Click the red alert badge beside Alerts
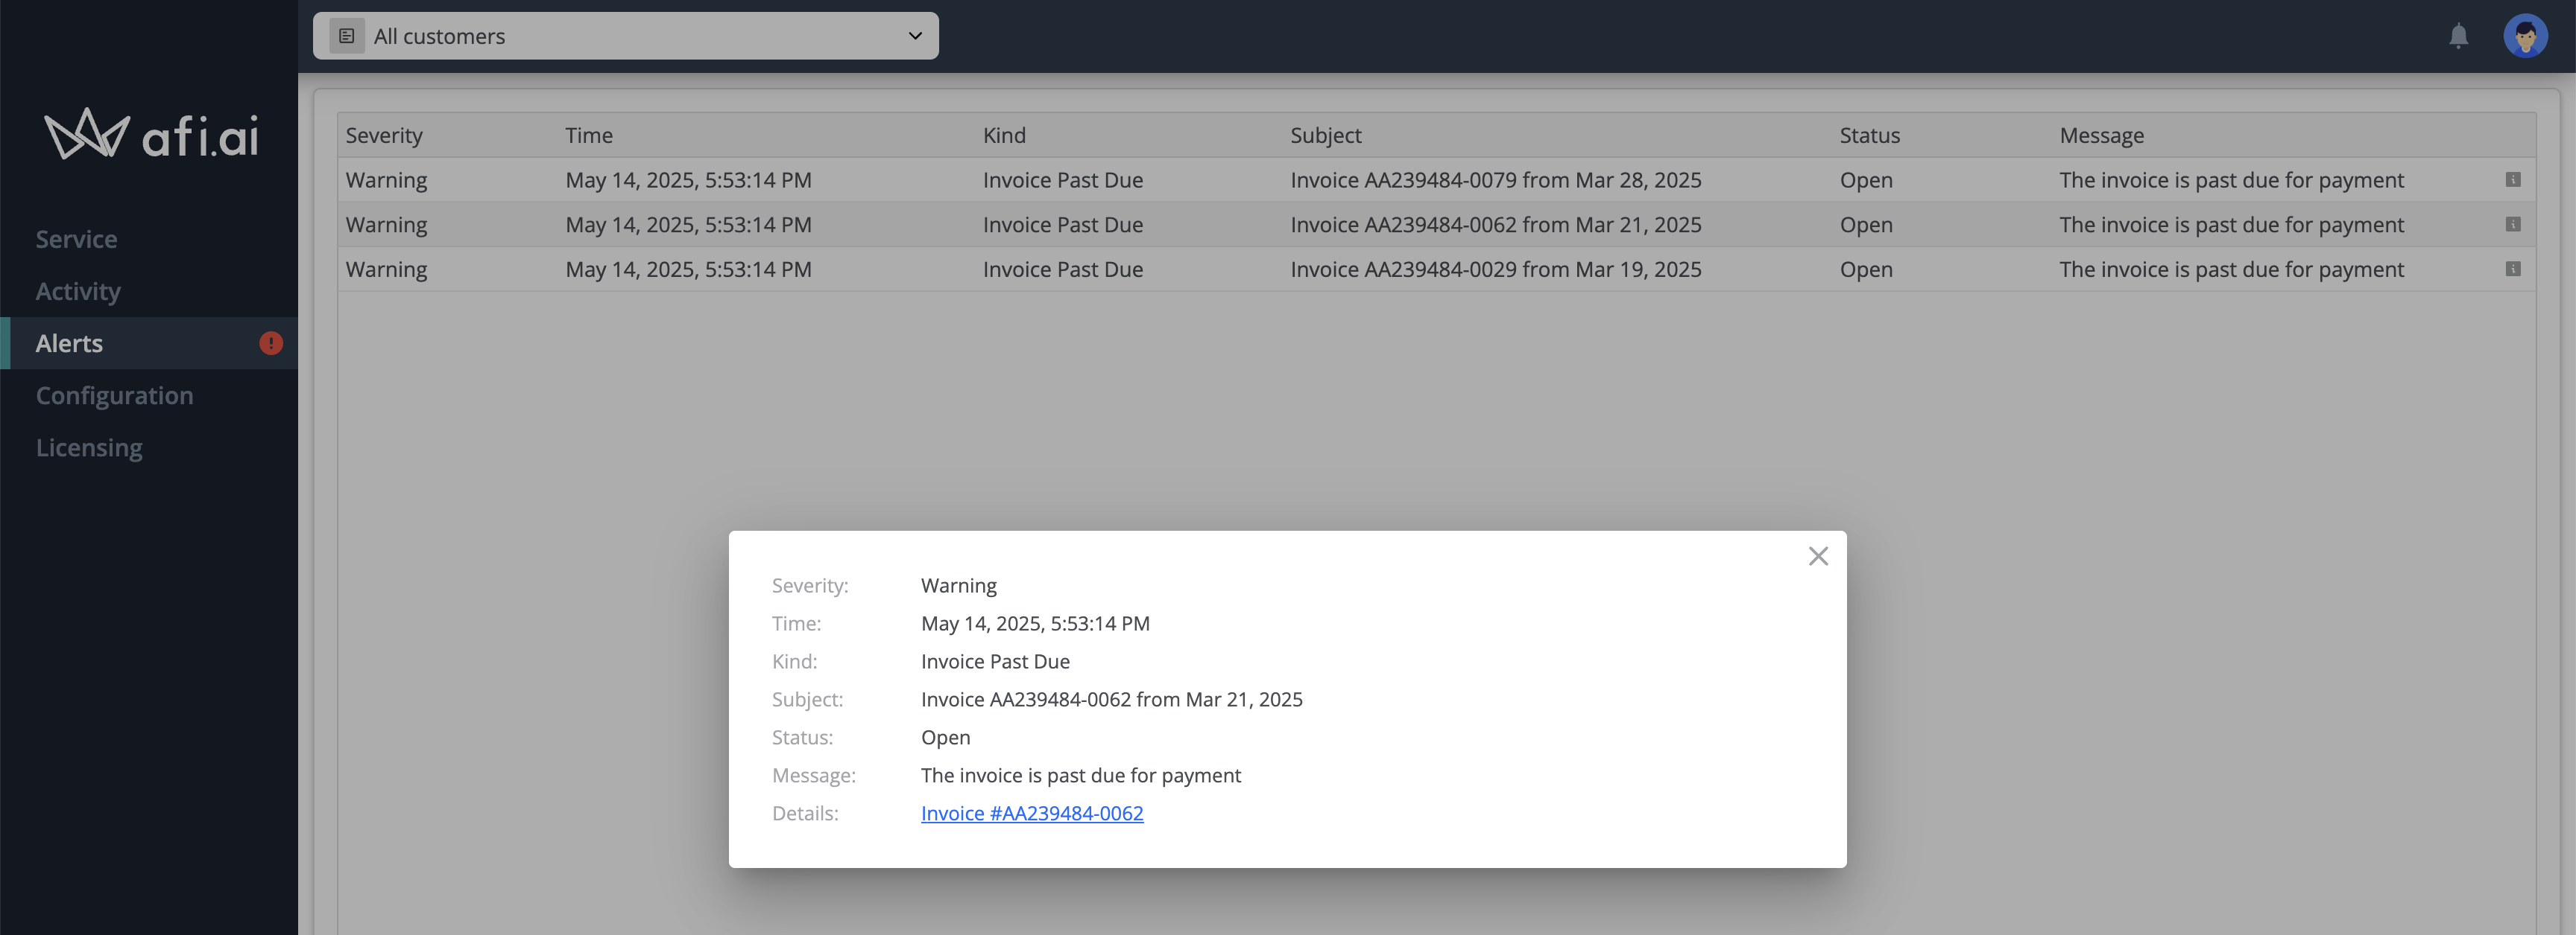2576x935 pixels. click(x=271, y=342)
